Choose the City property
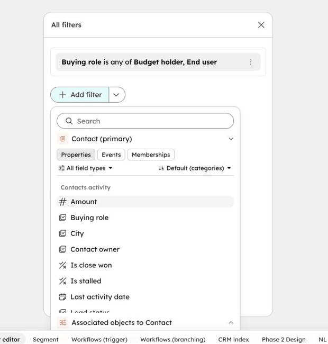Viewport: 328px width, 344px height. coord(145,233)
